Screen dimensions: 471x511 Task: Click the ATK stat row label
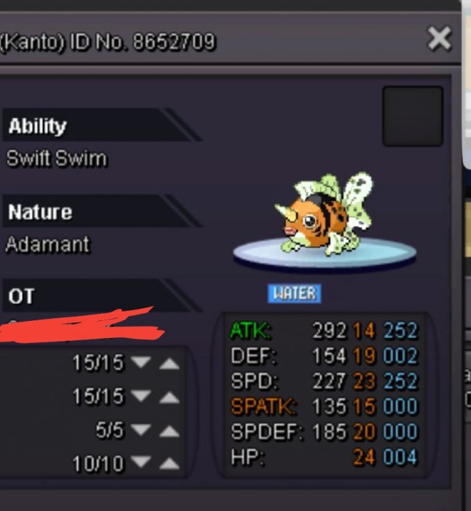pos(250,330)
